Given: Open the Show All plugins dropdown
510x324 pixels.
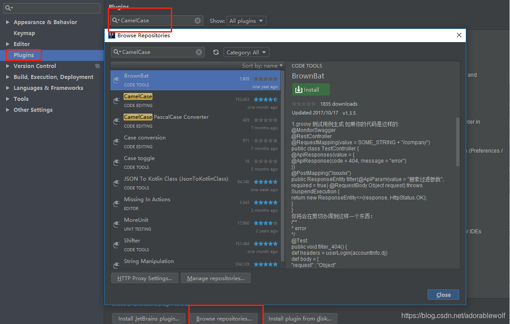Looking at the screenshot, I should (246, 21).
